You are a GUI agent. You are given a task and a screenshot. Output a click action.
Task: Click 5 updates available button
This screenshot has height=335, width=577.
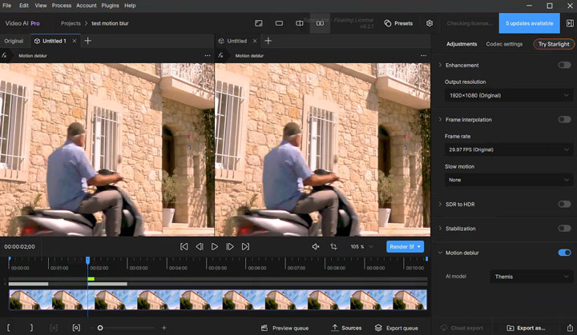[x=529, y=23]
